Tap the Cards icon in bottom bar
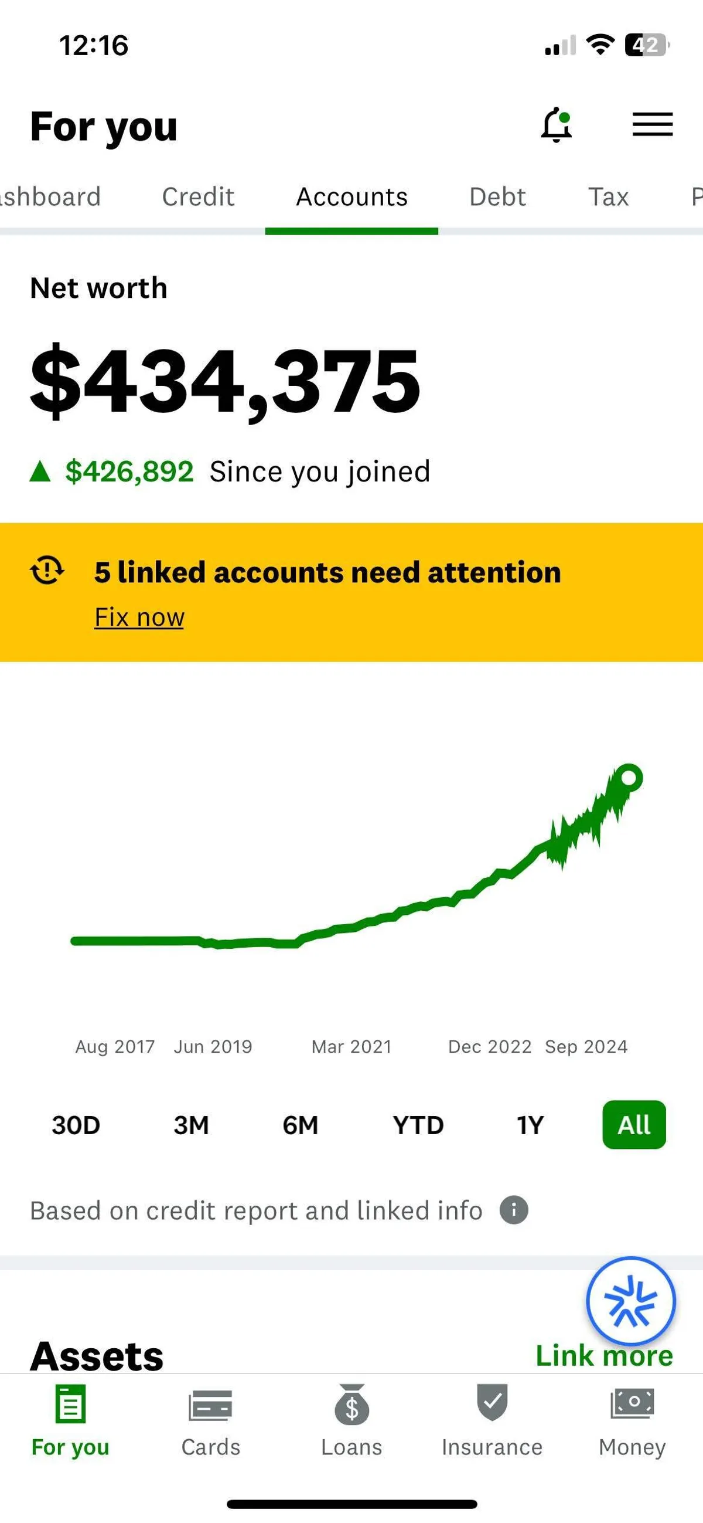The image size is (703, 1523). coord(210,1406)
